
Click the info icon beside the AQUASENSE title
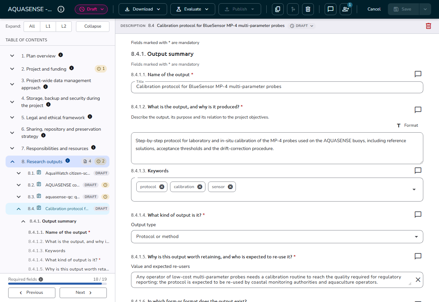pos(61,9)
